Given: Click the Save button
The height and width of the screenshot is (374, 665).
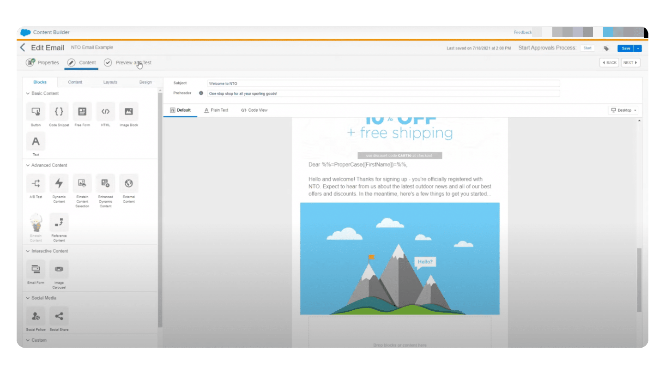Looking at the screenshot, I should pyautogui.click(x=626, y=48).
